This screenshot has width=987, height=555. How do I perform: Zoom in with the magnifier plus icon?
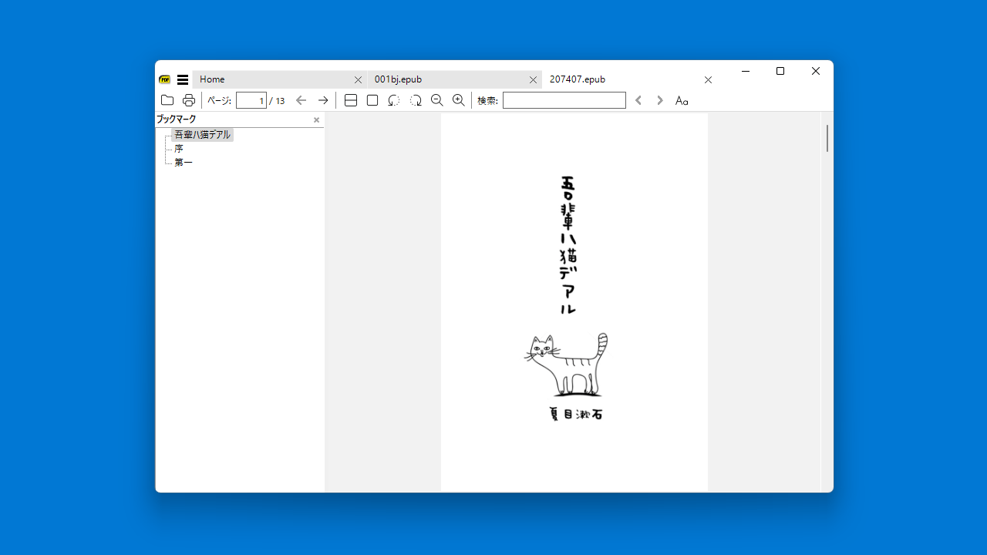tap(459, 100)
